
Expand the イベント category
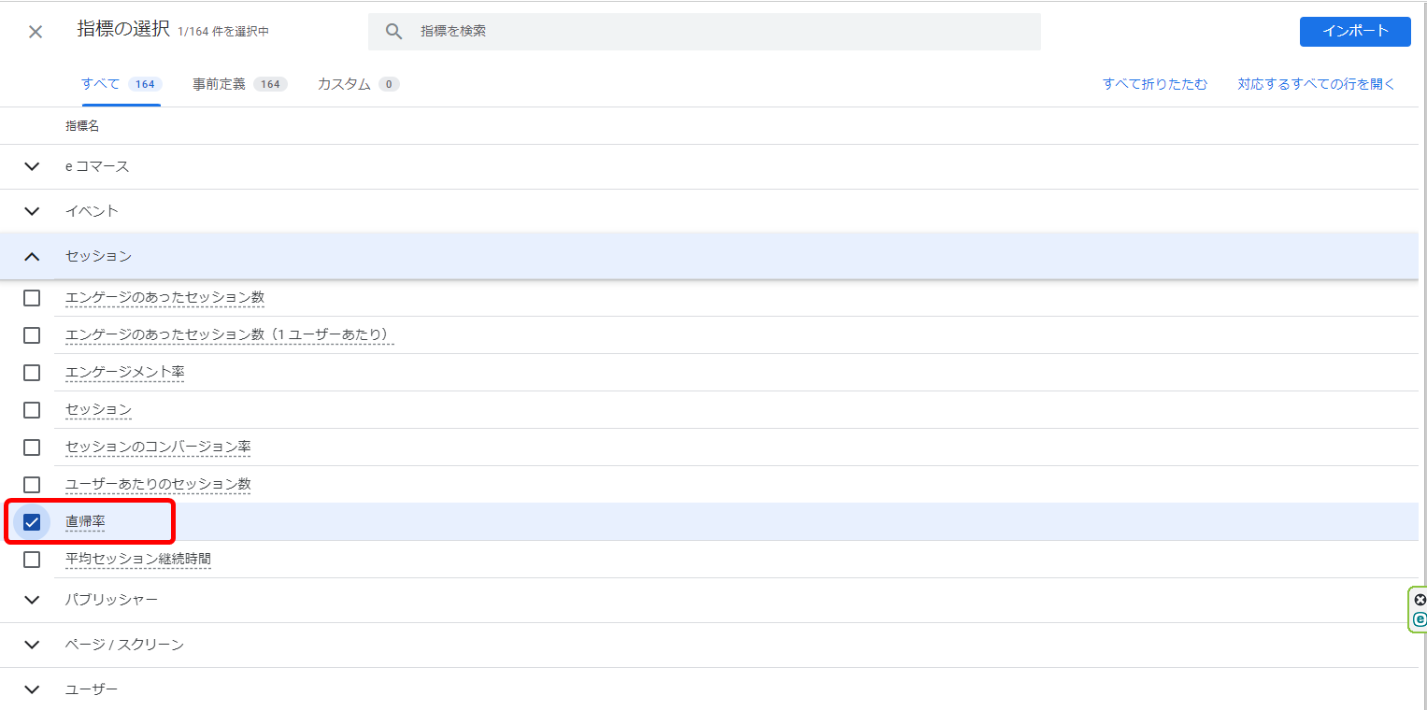[32, 211]
